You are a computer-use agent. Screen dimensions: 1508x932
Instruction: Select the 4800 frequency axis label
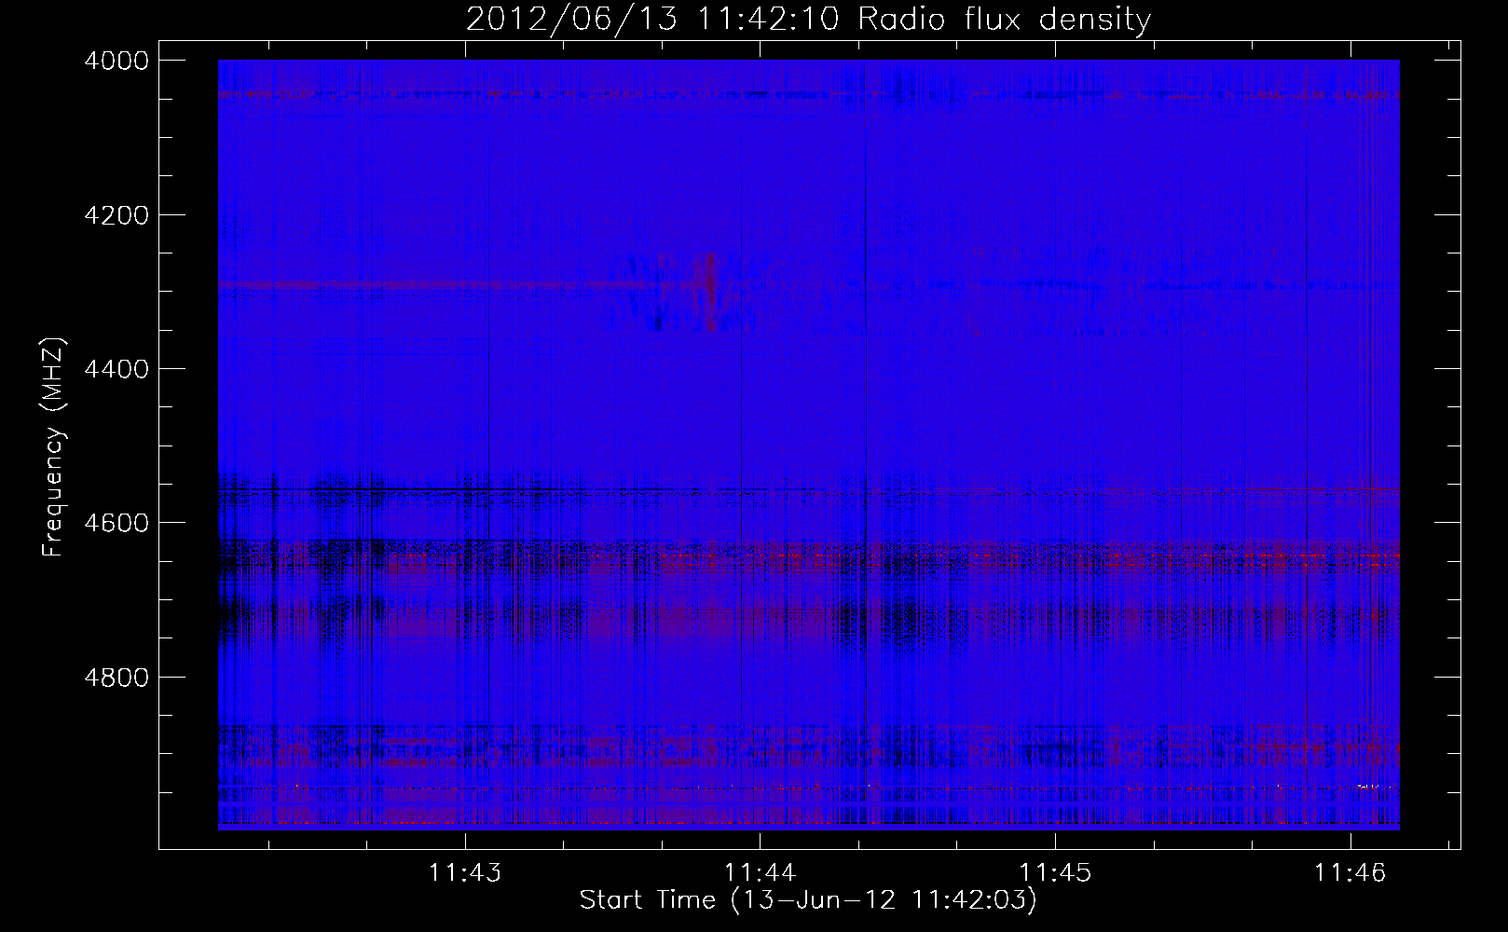click(116, 677)
